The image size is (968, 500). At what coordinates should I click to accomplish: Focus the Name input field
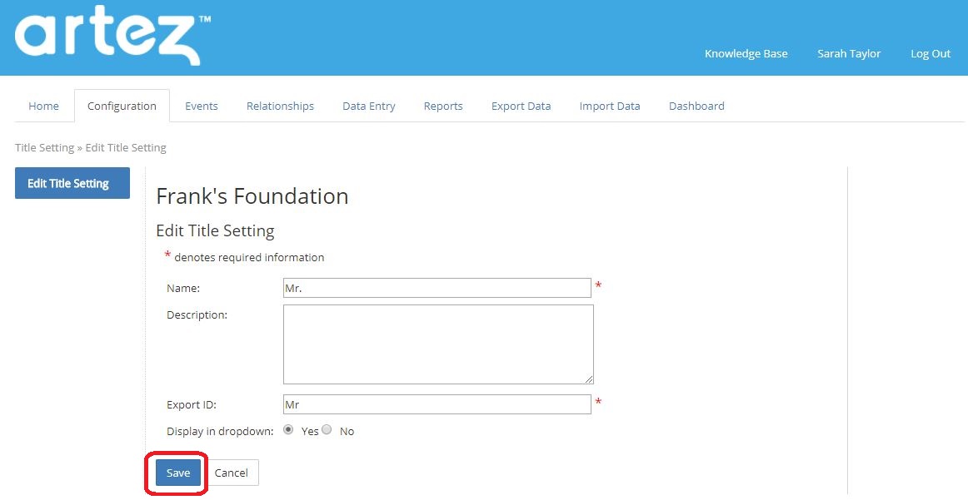tap(437, 288)
